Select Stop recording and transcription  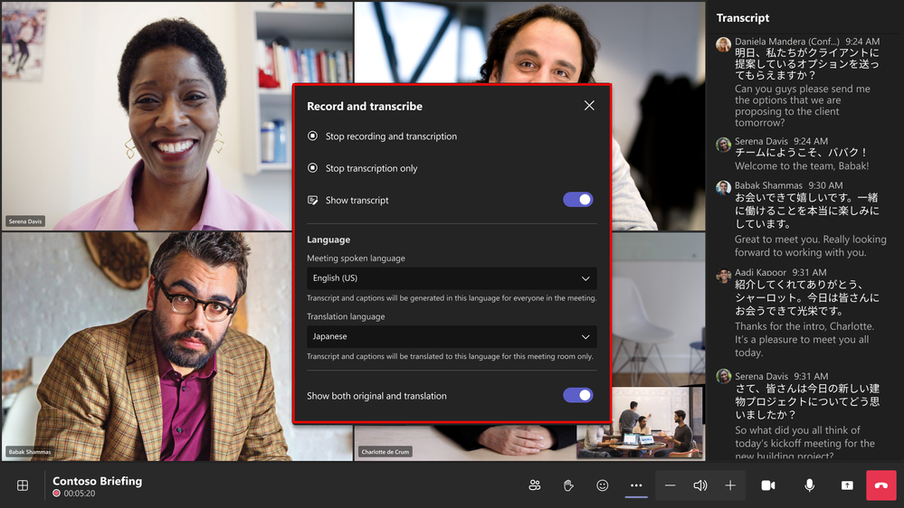click(391, 136)
